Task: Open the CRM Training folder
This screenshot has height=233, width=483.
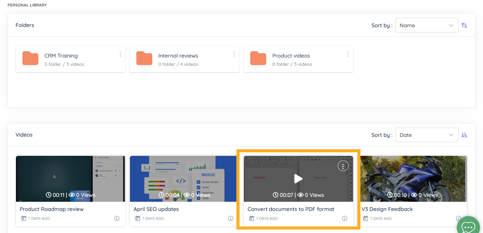Action: 61,56
